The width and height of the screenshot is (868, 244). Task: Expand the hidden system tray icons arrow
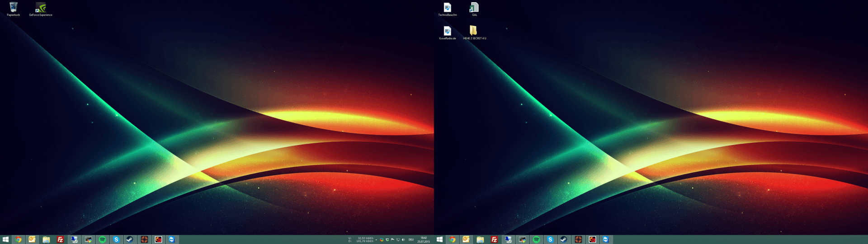point(376,240)
